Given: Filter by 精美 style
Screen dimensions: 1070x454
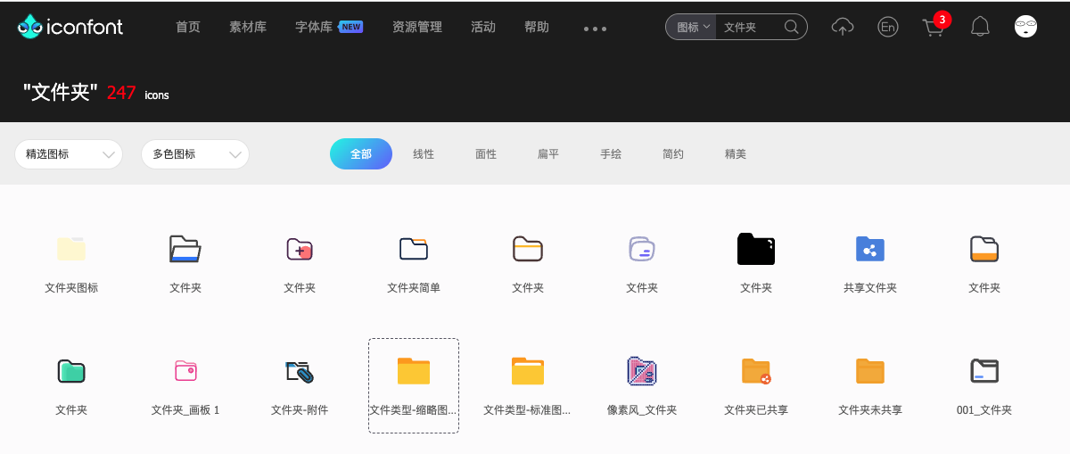Looking at the screenshot, I should point(736,154).
